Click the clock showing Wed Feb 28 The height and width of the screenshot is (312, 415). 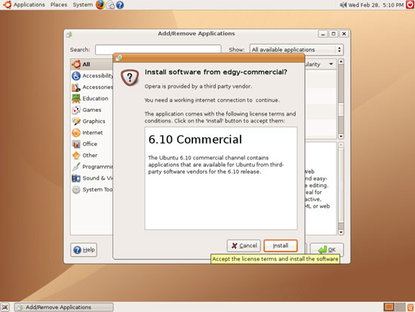point(376,5)
